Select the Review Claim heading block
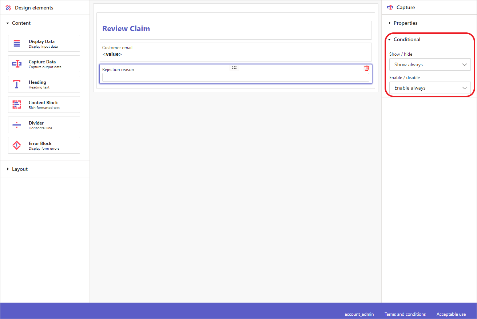Screen dimensions: 477x319 click(x=235, y=30)
